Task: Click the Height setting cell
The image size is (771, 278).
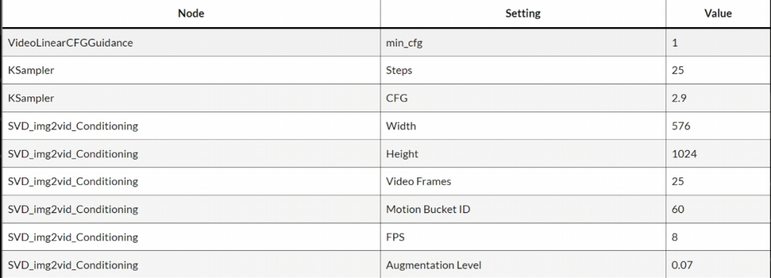Action: (523, 154)
